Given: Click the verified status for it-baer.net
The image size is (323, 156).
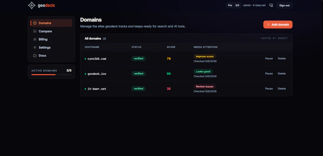Looking at the screenshot, I should (138, 89).
